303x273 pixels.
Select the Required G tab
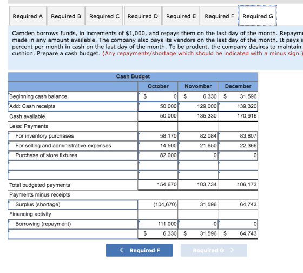coord(258,16)
